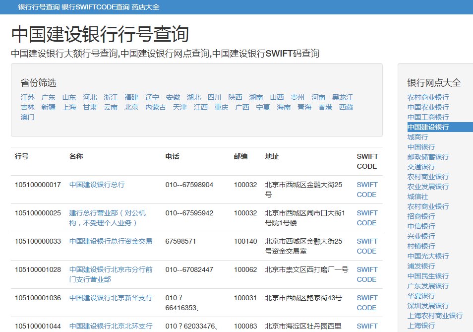This screenshot has width=473, height=332.
Task: Filter by province 安徽
Action: click(173, 97)
